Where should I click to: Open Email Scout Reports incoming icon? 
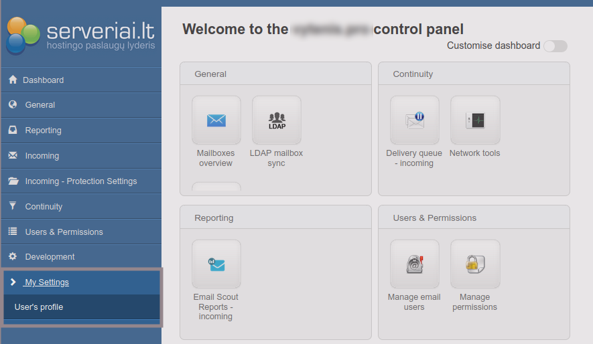[x=216, y=264]
